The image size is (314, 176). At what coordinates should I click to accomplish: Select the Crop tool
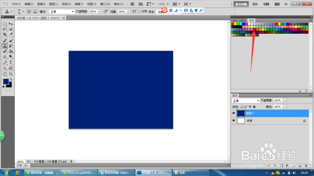(x=5, y=34)
